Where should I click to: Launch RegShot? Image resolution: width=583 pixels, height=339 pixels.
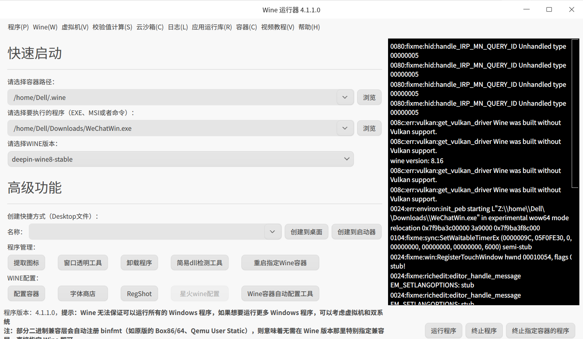pos(139,294)
